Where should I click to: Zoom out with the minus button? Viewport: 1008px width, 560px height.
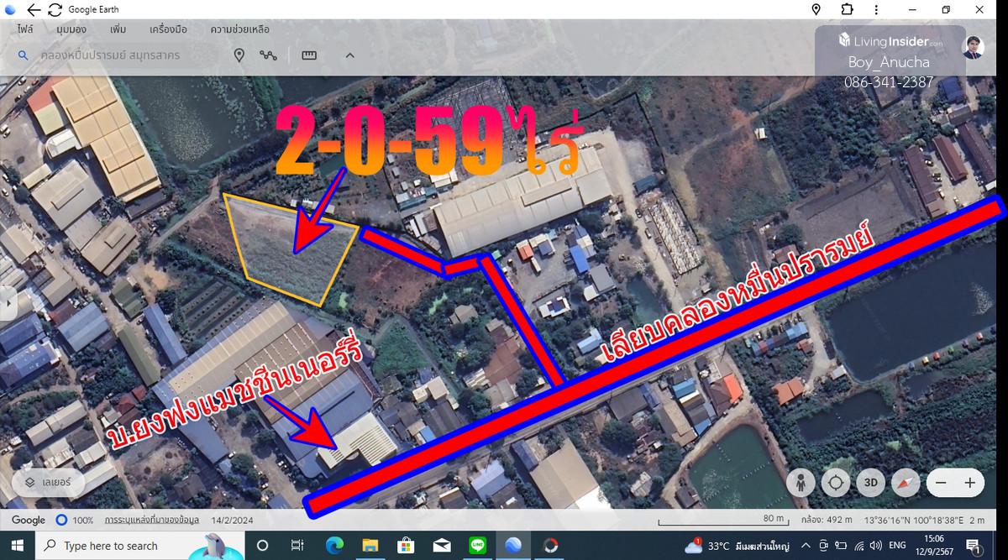point(941,483)
